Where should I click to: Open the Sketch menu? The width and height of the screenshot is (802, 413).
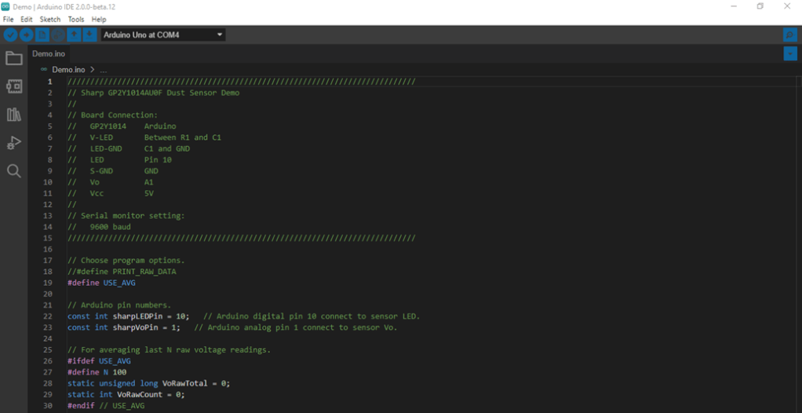[x=50, y=19]
